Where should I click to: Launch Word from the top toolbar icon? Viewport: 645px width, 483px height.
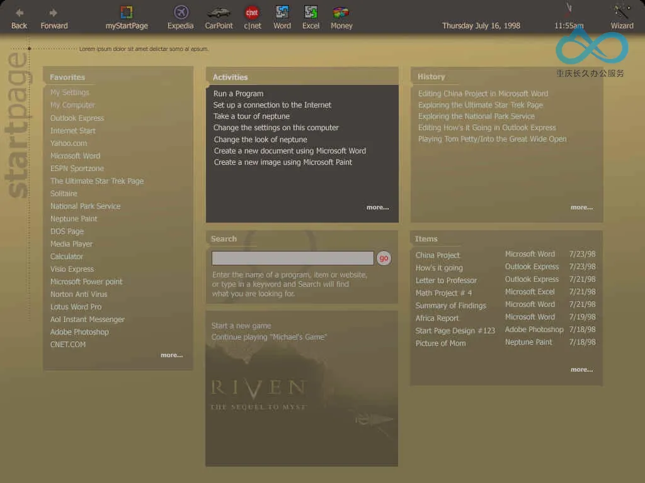[x=282, y=13]
